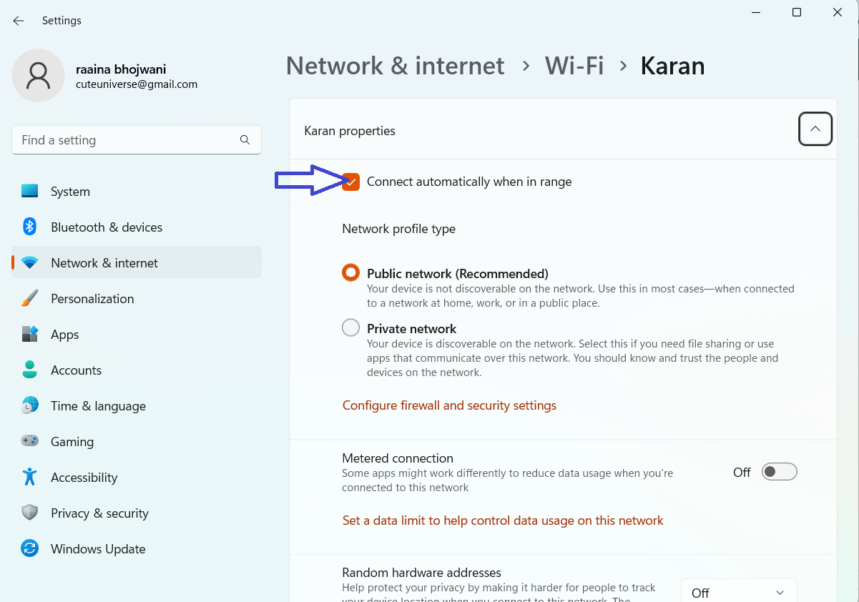
Task: Open Bluetooth & devices icon
Action: point(29,227)
